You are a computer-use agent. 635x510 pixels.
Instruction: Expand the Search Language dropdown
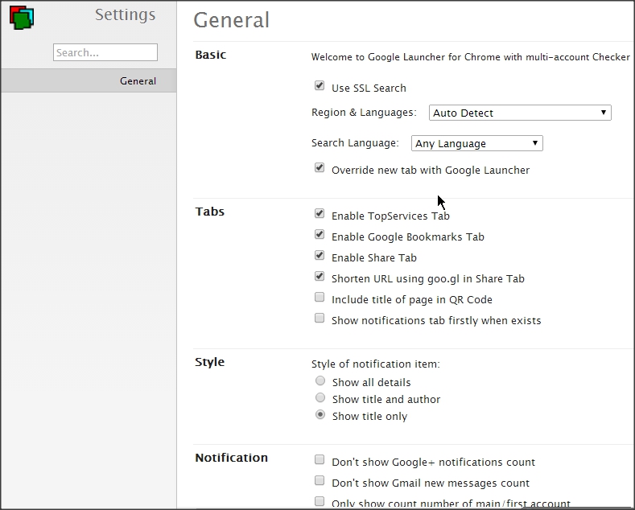click(x=476, y=143)
